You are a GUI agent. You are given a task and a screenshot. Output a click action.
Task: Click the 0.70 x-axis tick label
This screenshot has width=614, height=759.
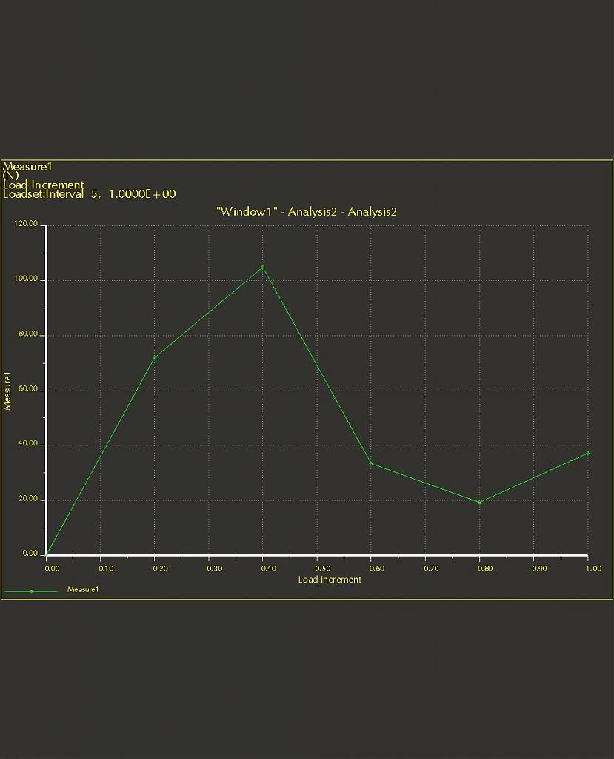pyautogui.click(x=431, y=569)
